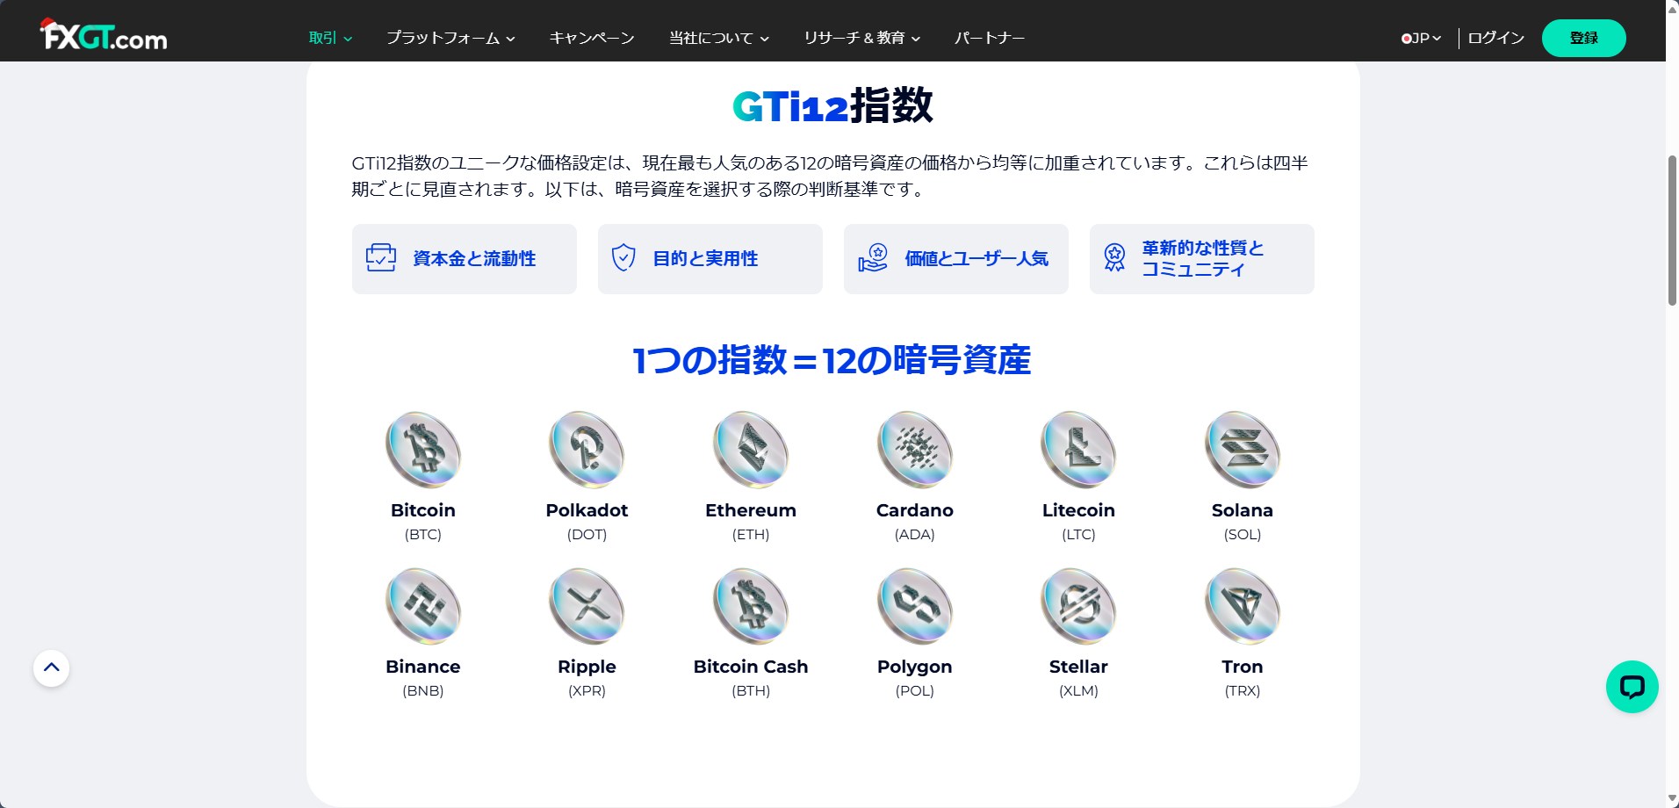Click the Ethereum label text
This screenshot has width=1679, height=808.
(751, 510)
